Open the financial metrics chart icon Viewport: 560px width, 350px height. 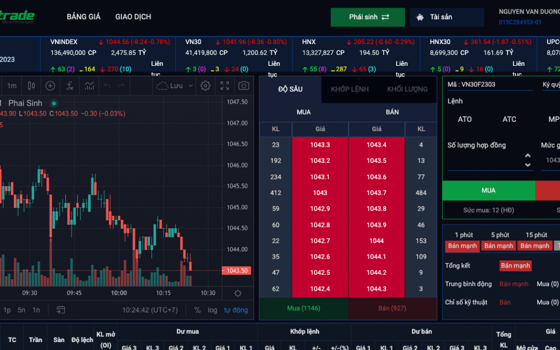(x=89, y=86)
